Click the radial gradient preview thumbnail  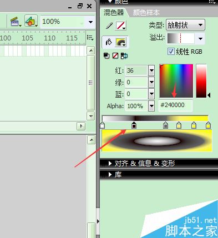tap(157, 141)
